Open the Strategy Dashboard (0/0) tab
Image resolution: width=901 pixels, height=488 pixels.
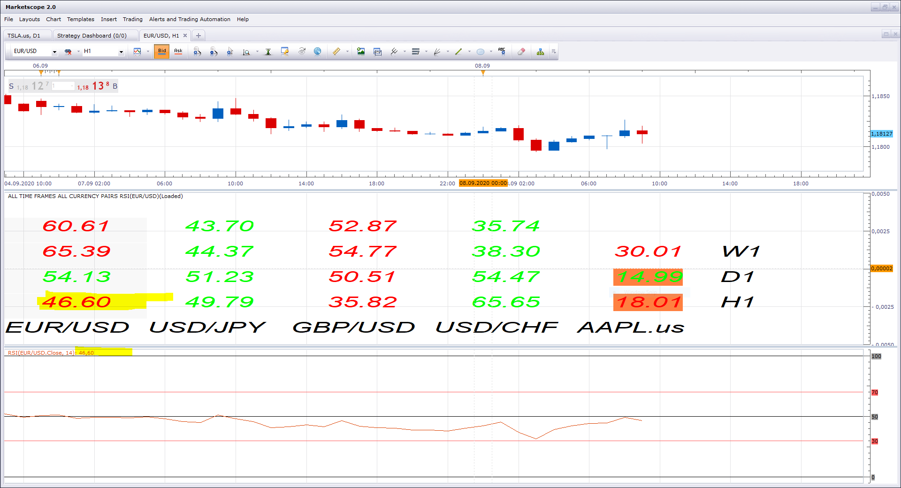pos(92,36)
